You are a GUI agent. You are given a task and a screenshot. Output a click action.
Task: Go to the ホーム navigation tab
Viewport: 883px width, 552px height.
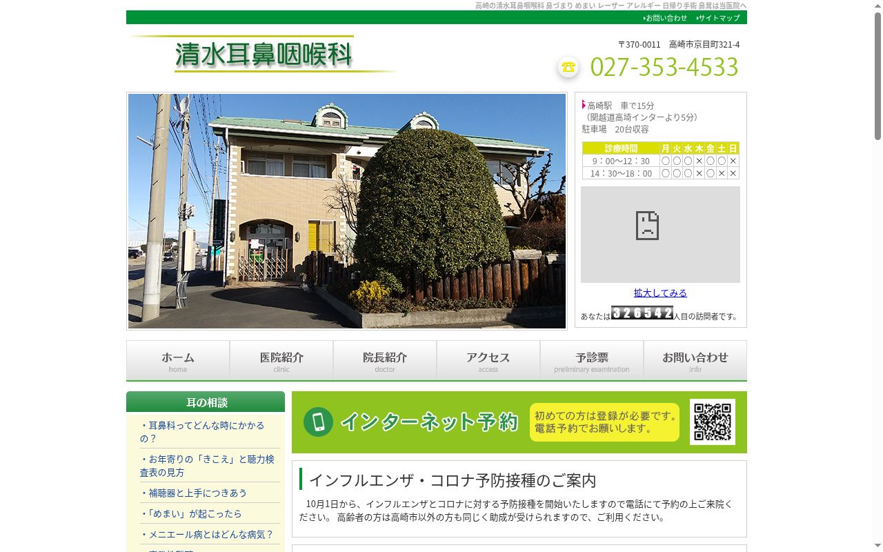178,360
